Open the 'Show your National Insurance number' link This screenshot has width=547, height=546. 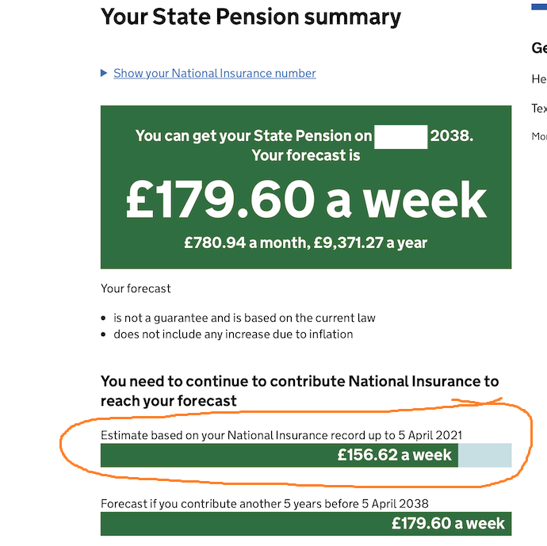tap(214, 74)
